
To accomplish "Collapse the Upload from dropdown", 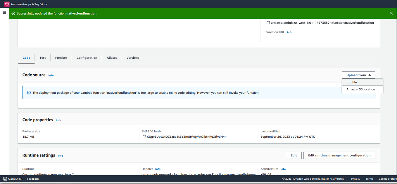I will point(358,75).
